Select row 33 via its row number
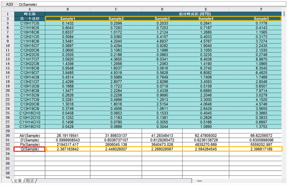 pos(7,149)
